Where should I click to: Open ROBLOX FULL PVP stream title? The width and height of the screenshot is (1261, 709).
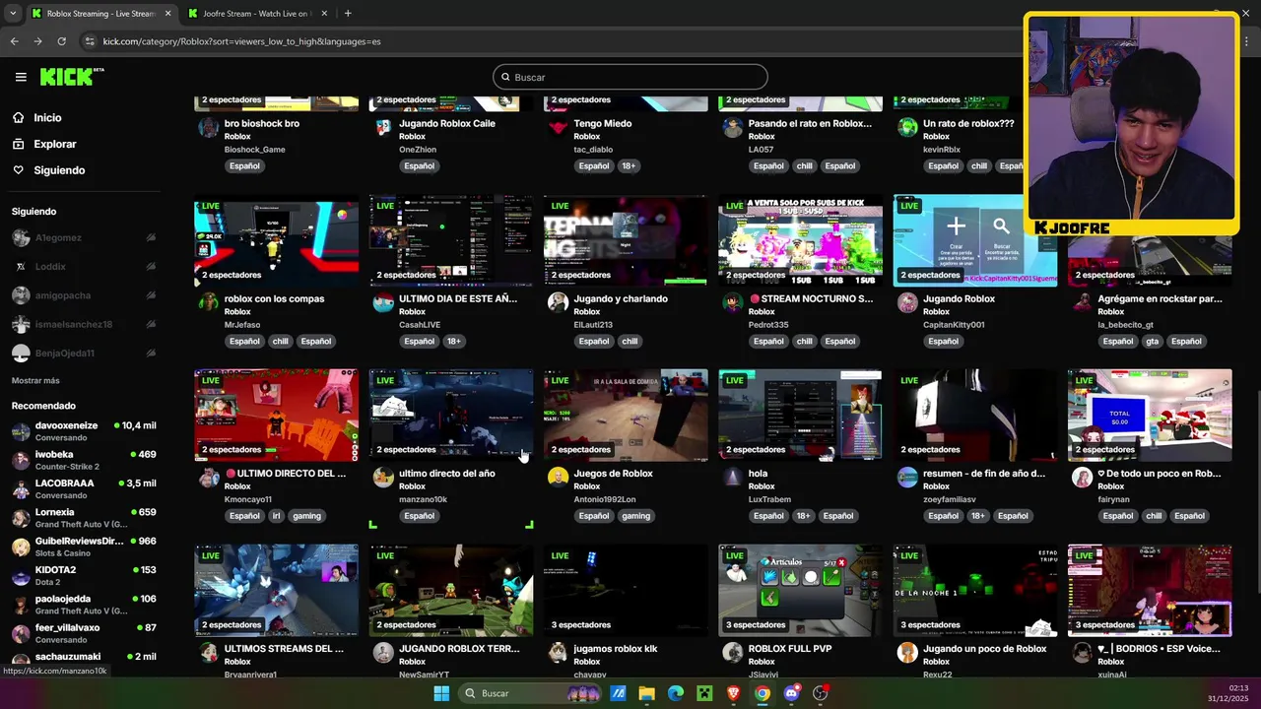point(790,649)
